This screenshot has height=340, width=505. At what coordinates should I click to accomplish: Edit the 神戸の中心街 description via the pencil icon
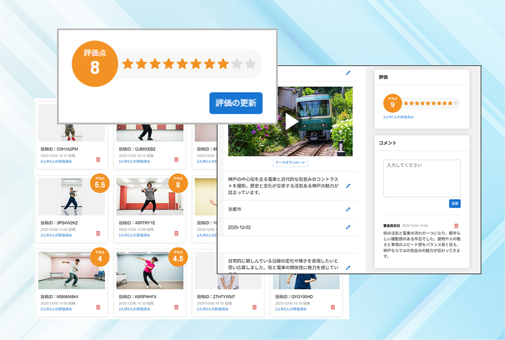click(x=348, y=186)
